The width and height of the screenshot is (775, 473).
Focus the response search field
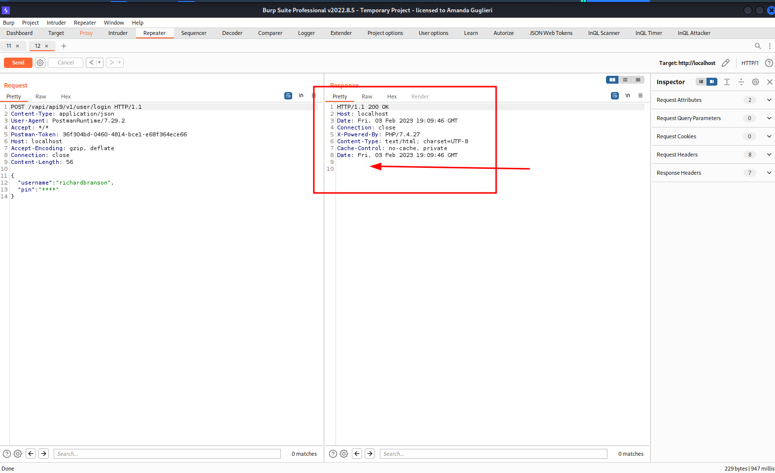click(x=494, y=454)
